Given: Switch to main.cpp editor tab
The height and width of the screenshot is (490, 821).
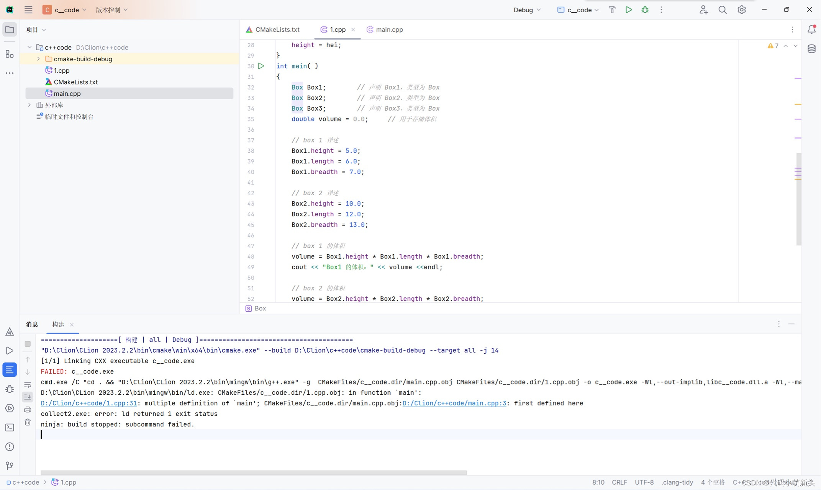Looking at the screenshot, I should (385, 29).
